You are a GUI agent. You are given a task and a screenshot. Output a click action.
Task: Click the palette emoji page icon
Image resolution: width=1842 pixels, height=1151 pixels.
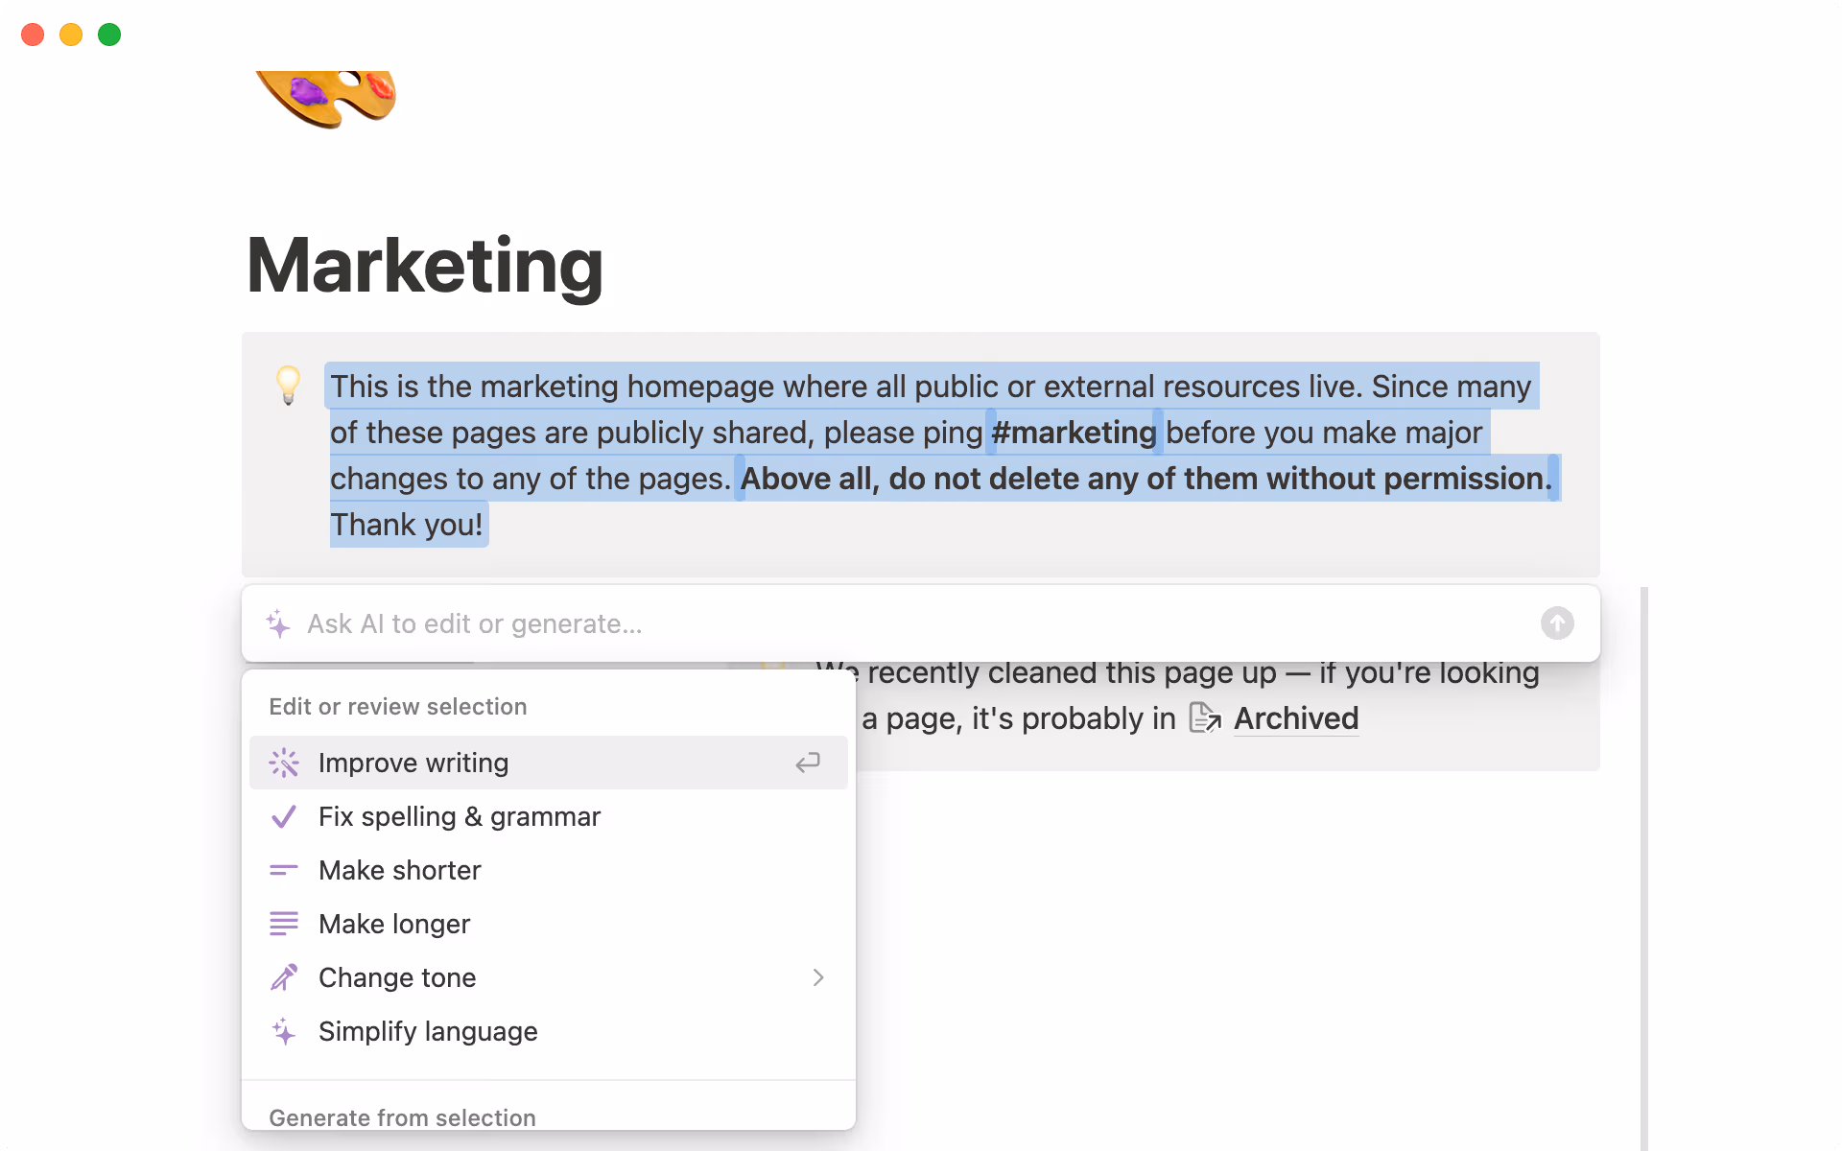pyautogui.click(x=323, y=99)
